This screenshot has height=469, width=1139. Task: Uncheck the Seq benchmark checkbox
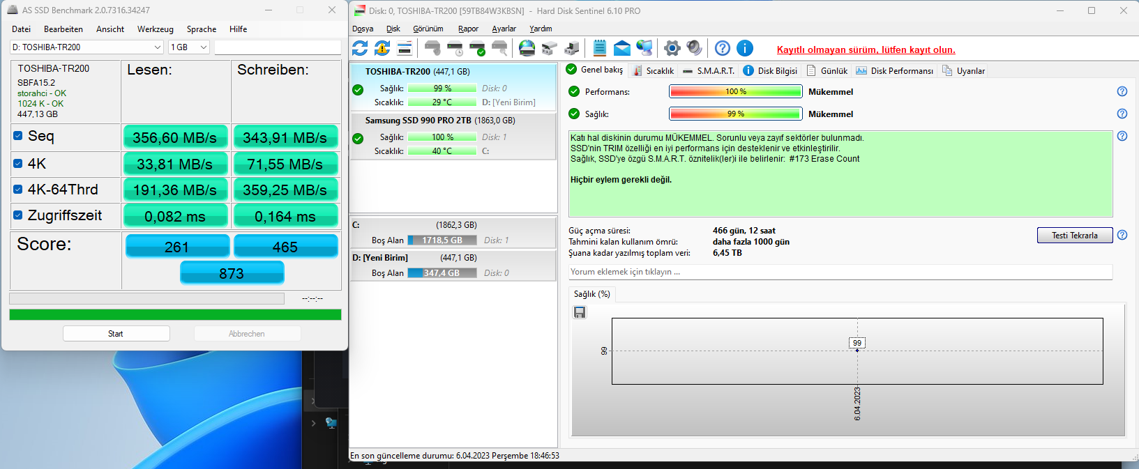[18, 136]
